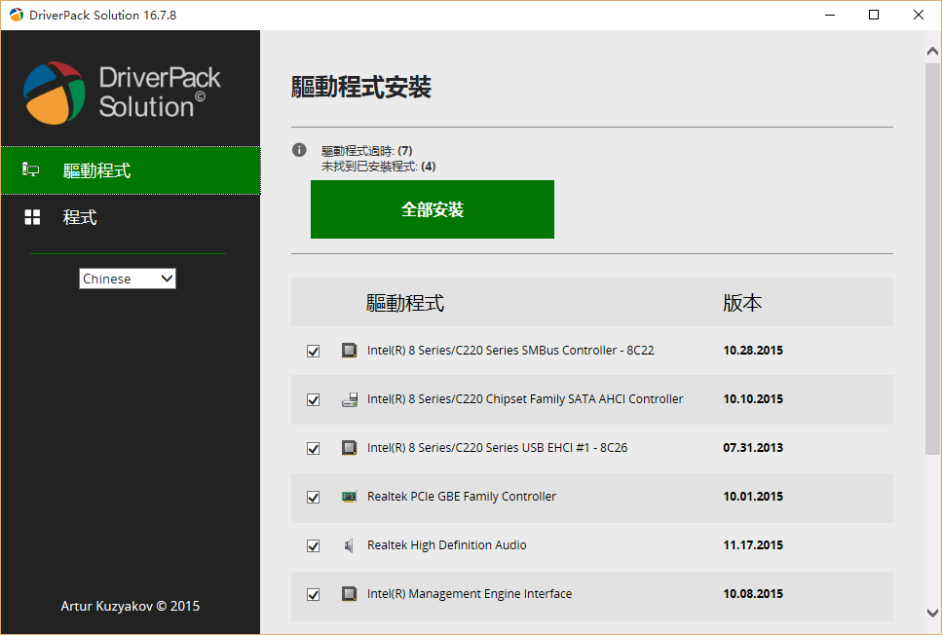
Task: Uncheck Realtek PCIe GBE Family Controller
Action: [x=313, y=497]
